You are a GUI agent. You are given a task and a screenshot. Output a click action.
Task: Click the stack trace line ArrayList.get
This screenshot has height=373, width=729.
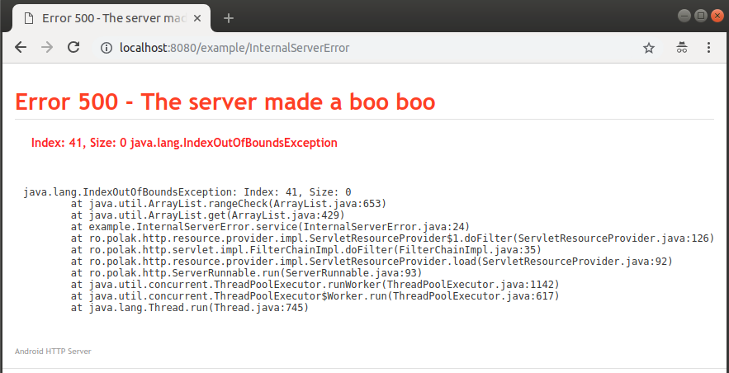pyautogui.click(x=207, y=215)
